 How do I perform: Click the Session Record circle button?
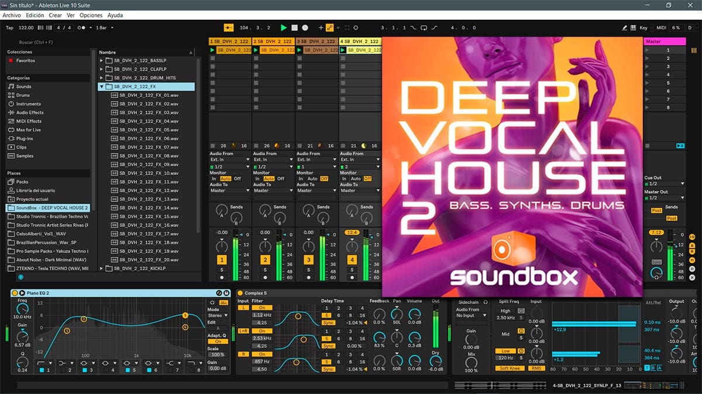[355, 27]
